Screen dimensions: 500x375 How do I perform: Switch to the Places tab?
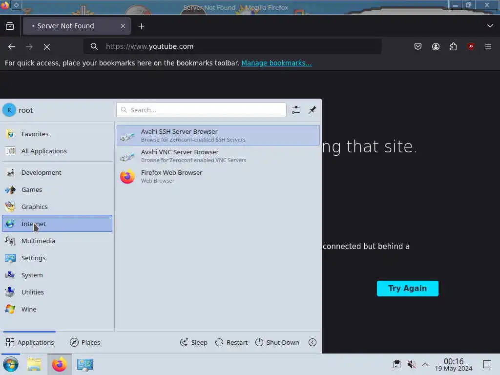pos(85,342)
